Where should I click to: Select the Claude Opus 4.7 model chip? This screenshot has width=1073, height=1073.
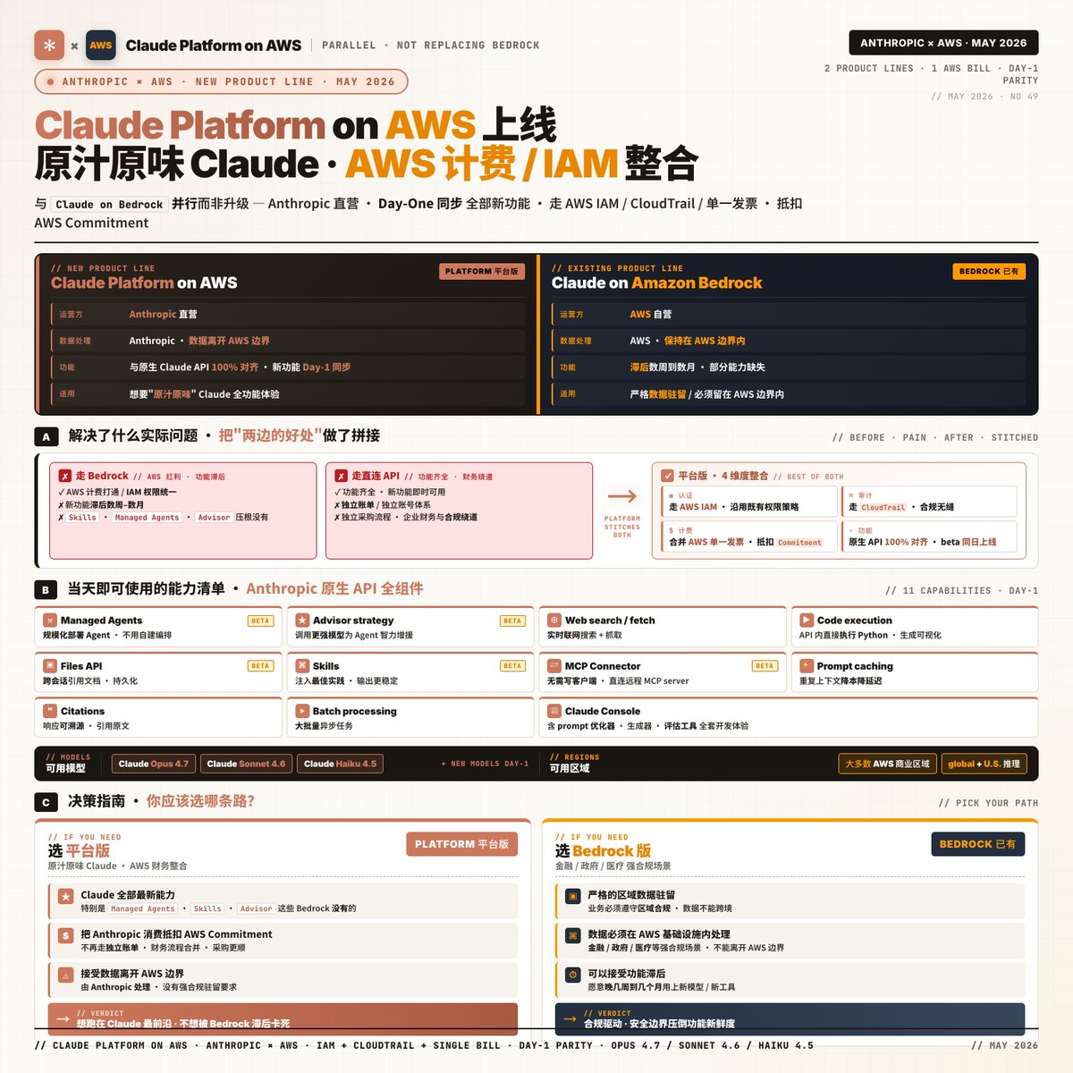tap(153, 764)
